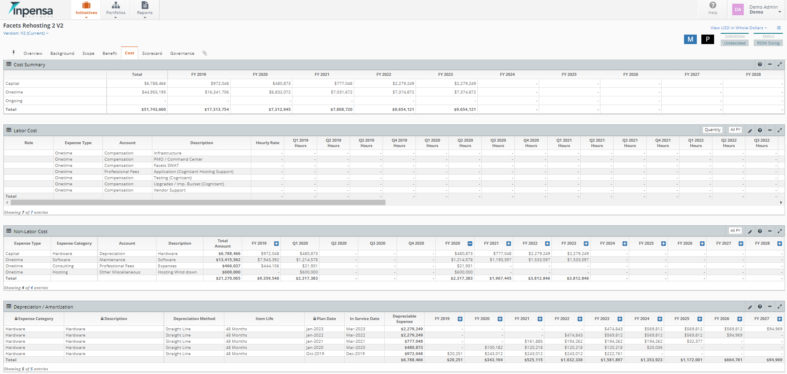Screen dimensions: 787x374
Task: Click the ROM Sizing status button
Action: tap(768, 43)
